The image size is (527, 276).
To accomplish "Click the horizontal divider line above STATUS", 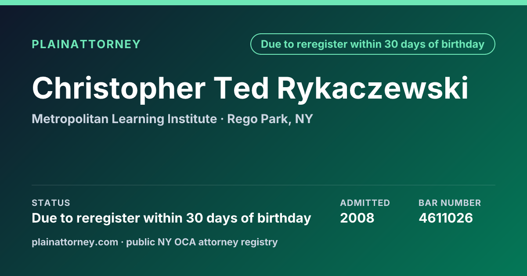I will click(x=263, y=185).
